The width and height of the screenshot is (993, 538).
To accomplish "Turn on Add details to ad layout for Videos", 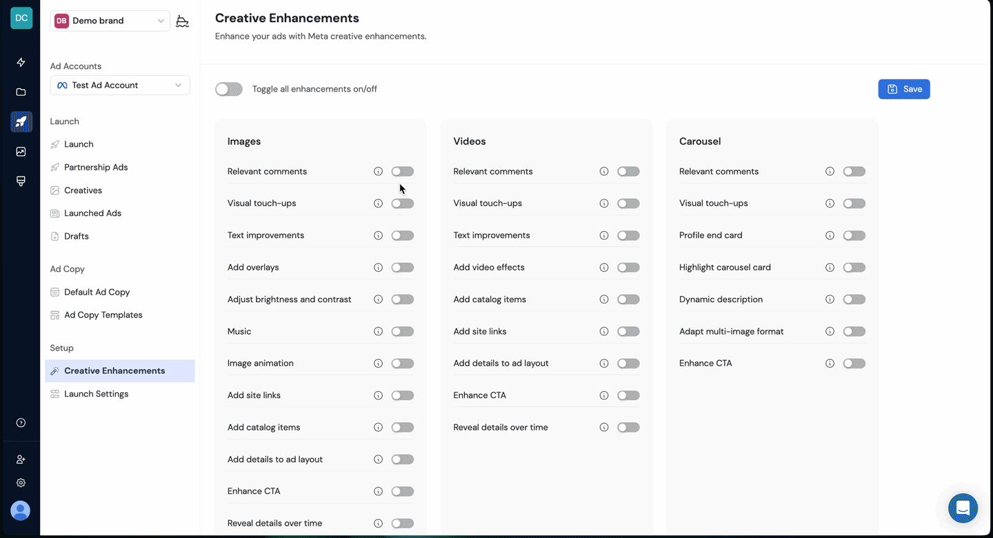I will click(628, 363).
